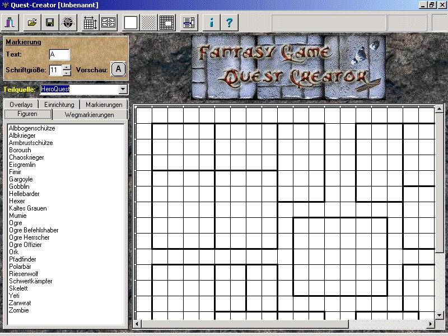This screenshot has height=336, width=448.
Task: Select Kaltes Grauen in figure list
Action: (27, 208)
